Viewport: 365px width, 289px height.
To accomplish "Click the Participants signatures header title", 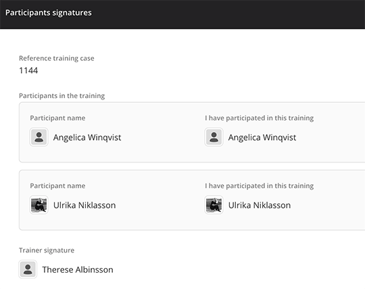I will (49, 13).
